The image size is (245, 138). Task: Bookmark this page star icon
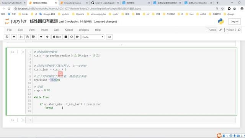click(x=222, y=8)
